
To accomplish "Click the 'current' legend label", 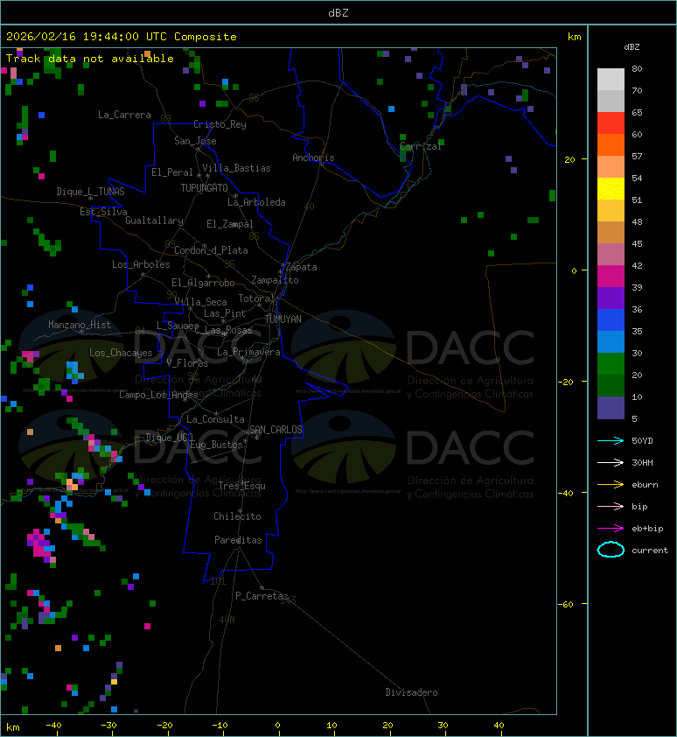I will click(650, 551).
